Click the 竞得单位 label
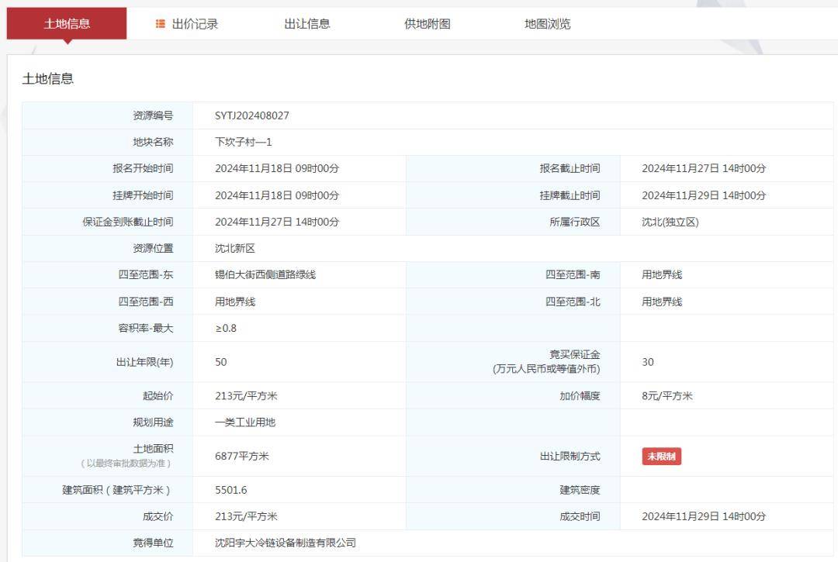 tap(153, 543)
